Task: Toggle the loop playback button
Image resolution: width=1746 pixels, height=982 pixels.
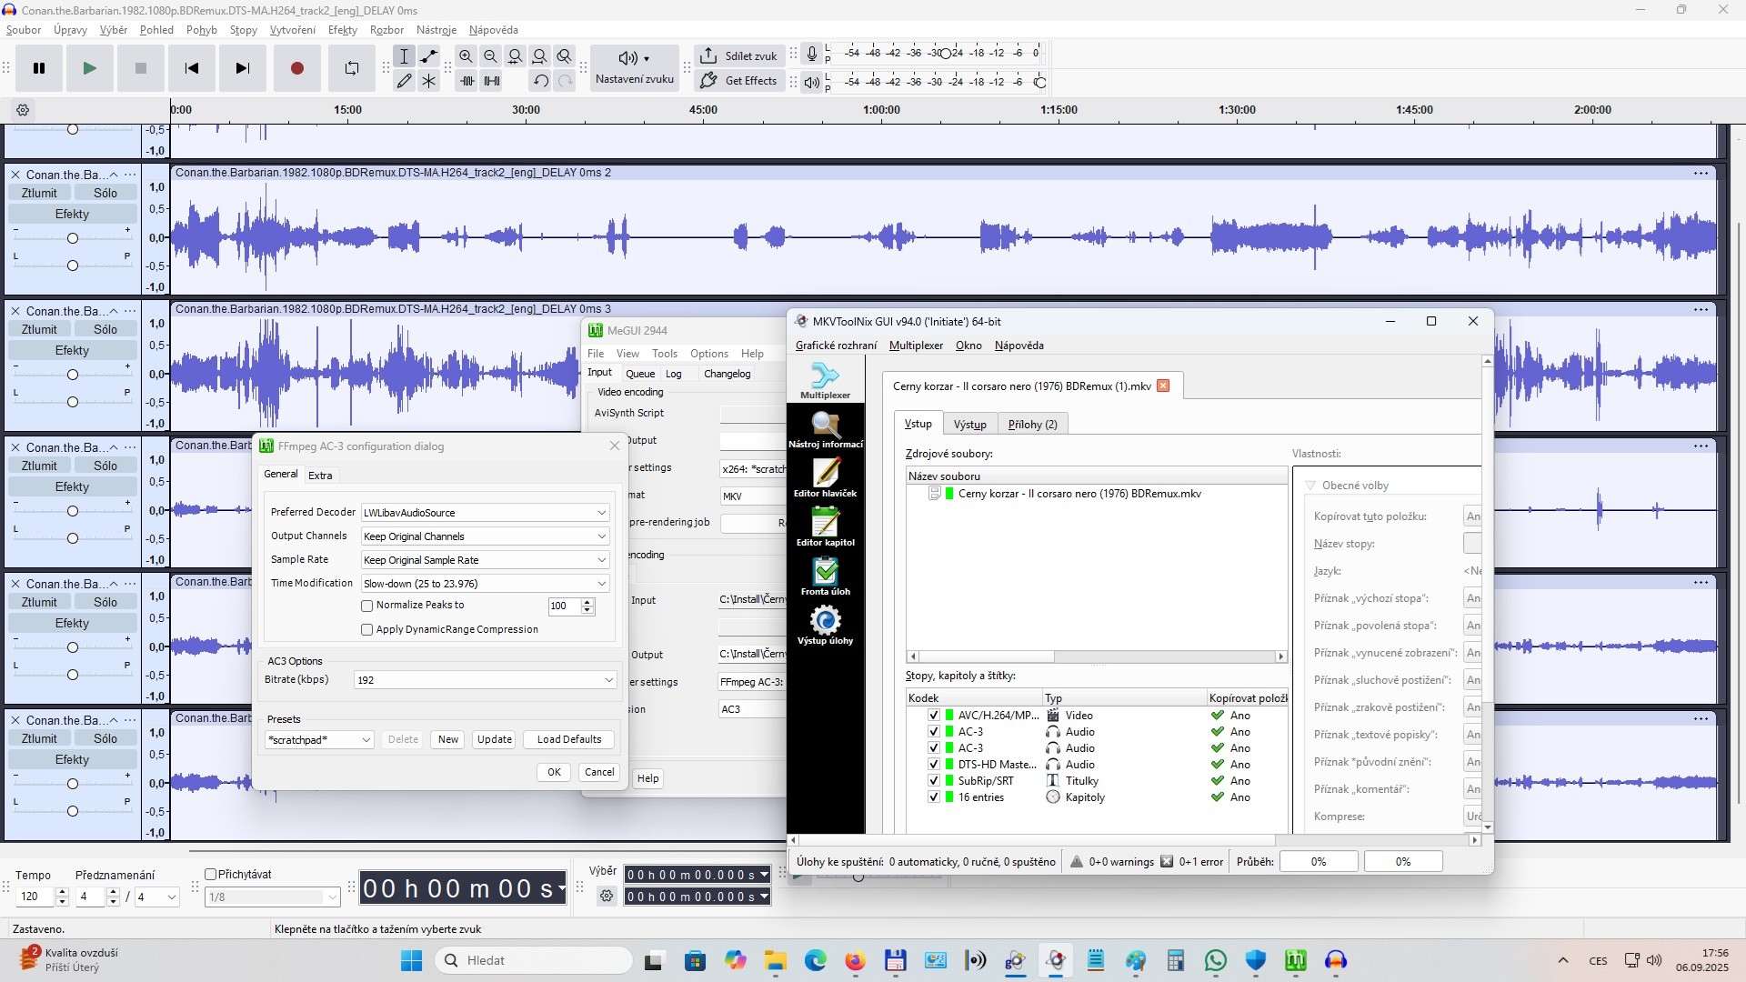Action: (351, 68)
